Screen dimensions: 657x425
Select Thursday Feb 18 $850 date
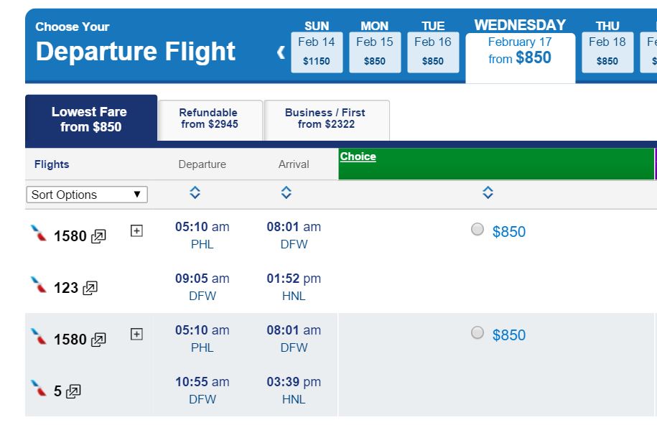[x=607, y=52]
